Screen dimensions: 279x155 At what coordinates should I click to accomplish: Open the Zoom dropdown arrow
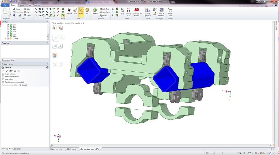point(32,15)
